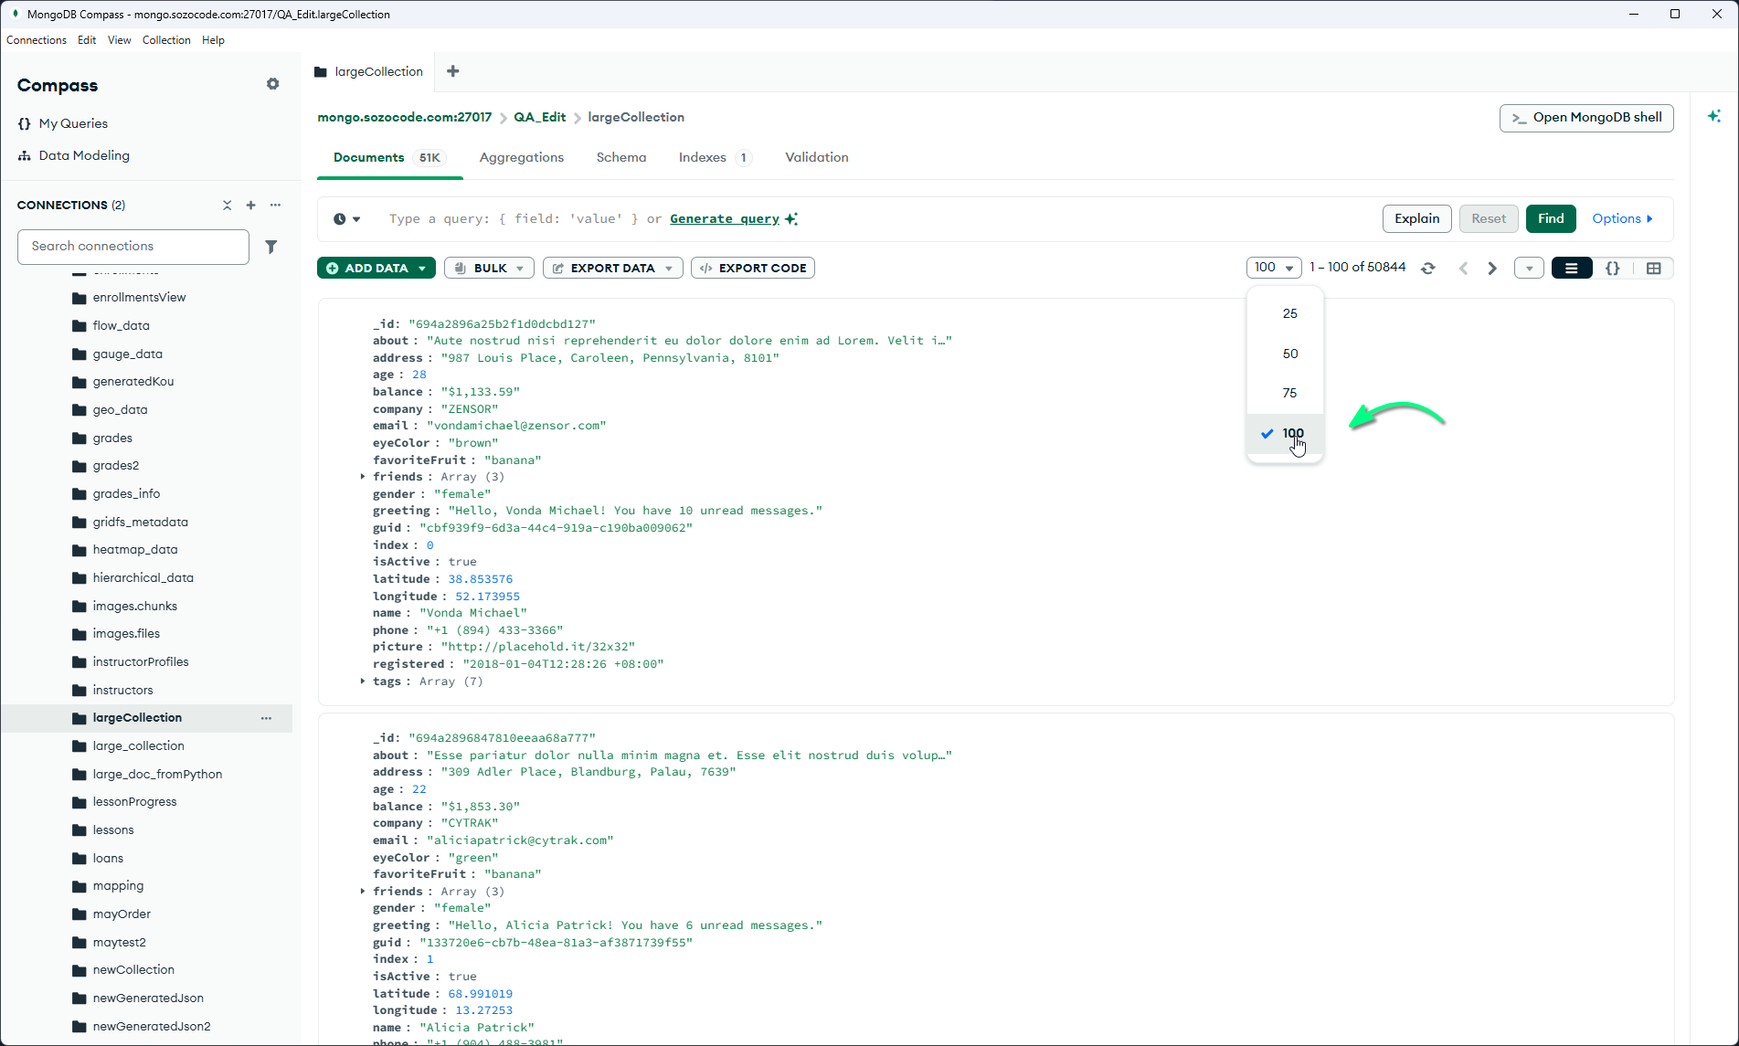The image size is (1739, 1046).
Task: Switch to Indexes tab
Action: [715, 158]
